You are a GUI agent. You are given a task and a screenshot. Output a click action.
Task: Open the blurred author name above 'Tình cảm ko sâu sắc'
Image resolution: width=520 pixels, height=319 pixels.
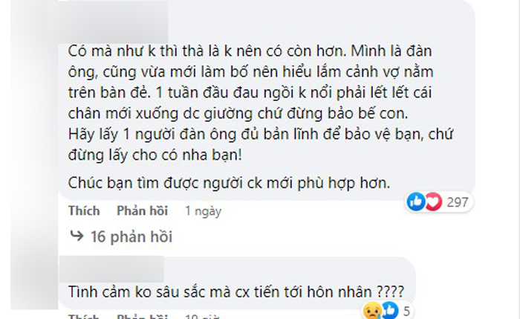click(x=111, y=269)
